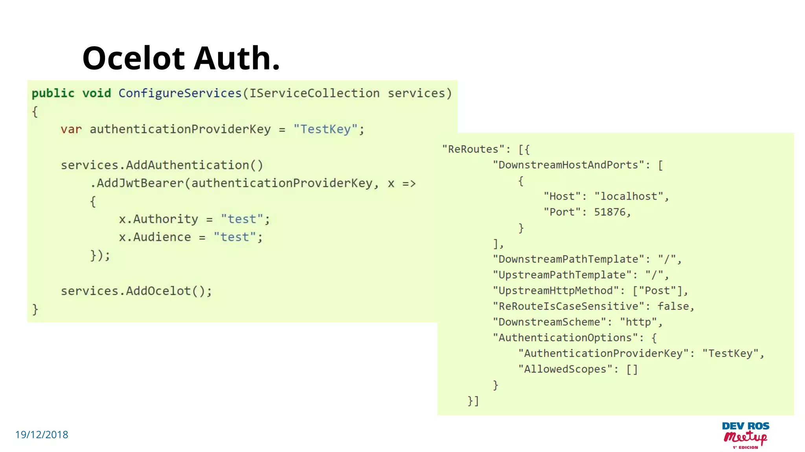Click the port number 51876
The height and width of the screenshot is (452, 805).
pyautogui.click(x=610, y=212)
